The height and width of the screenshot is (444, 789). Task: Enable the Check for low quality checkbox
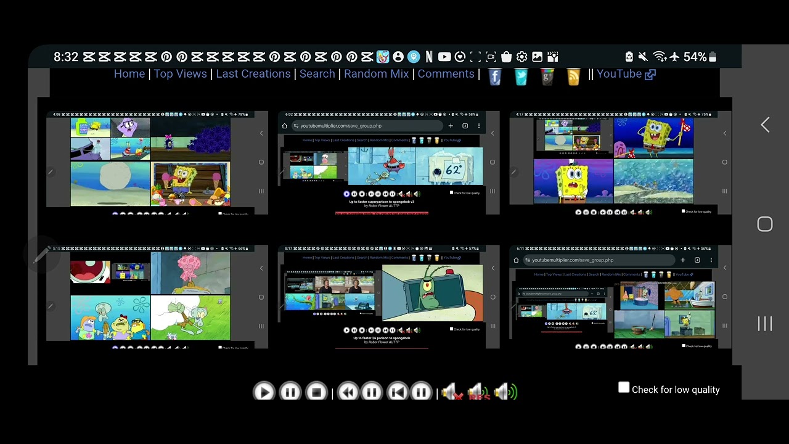tap(624, 388)
